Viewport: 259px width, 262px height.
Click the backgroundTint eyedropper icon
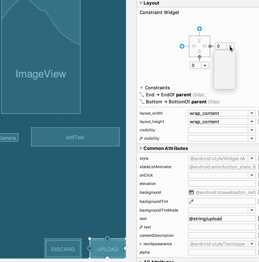pyautogui.click(x=191, y=201)
